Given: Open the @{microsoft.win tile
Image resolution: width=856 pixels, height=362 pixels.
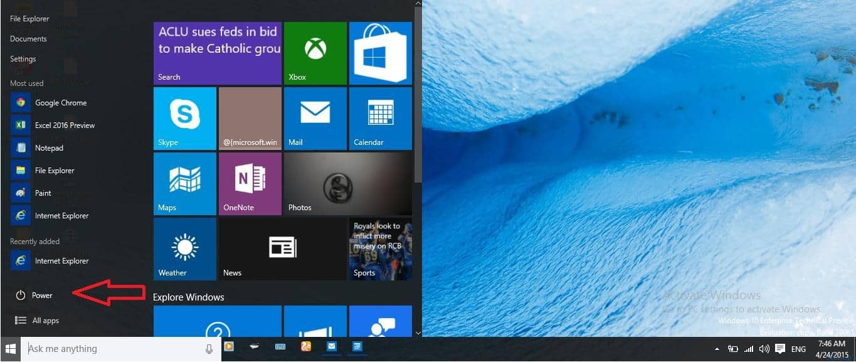Looking at the screenshot, I should [250, 119].
